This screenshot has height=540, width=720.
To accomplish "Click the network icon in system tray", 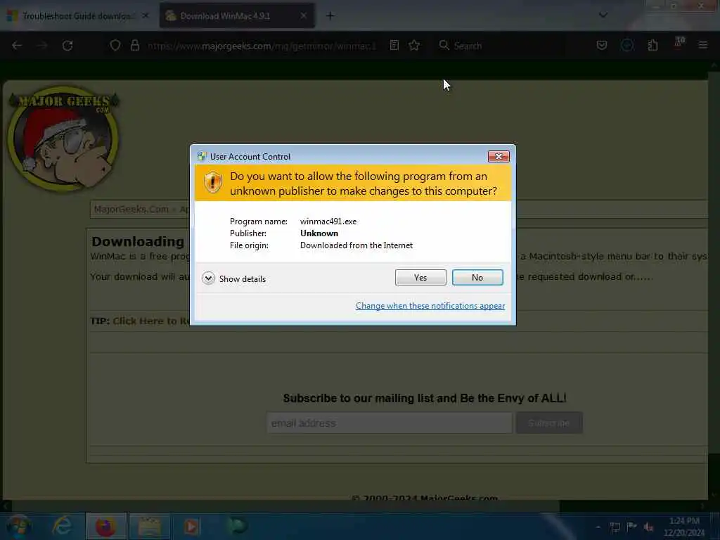I will (x=615, y=527).
